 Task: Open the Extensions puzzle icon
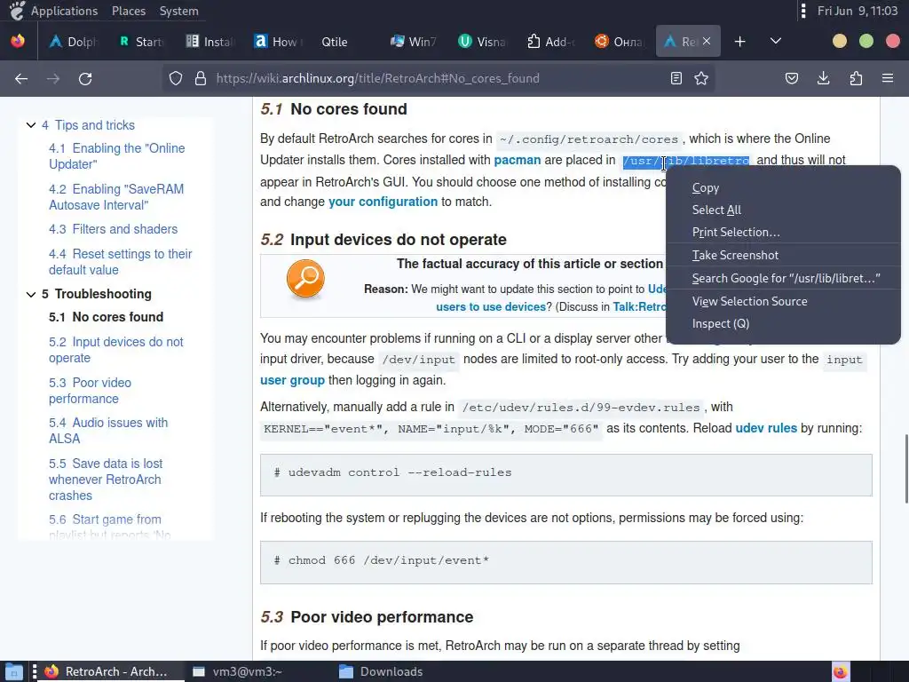[856, 78]
